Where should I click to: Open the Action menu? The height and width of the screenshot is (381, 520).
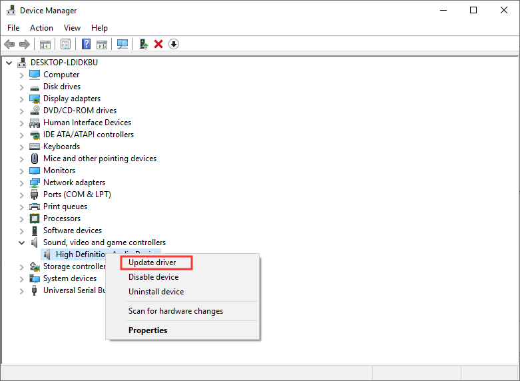pyautogui.click(x=41, y=28)
